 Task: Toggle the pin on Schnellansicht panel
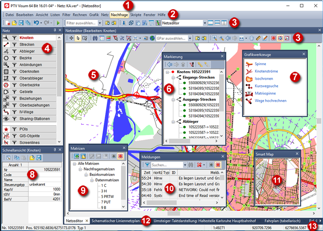[54, 149]
